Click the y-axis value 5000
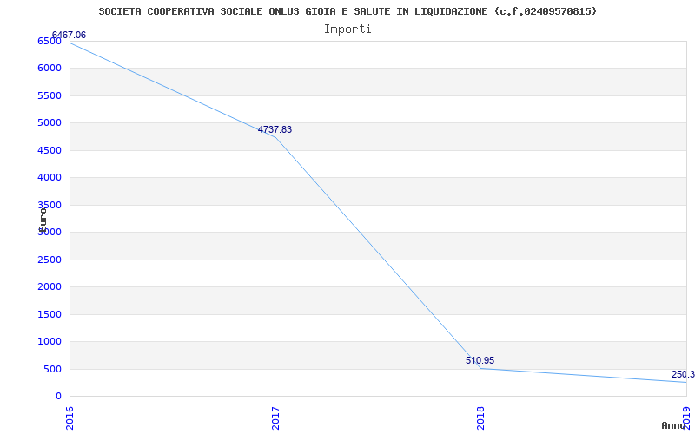The image size is (695, 434). [49, 122]
